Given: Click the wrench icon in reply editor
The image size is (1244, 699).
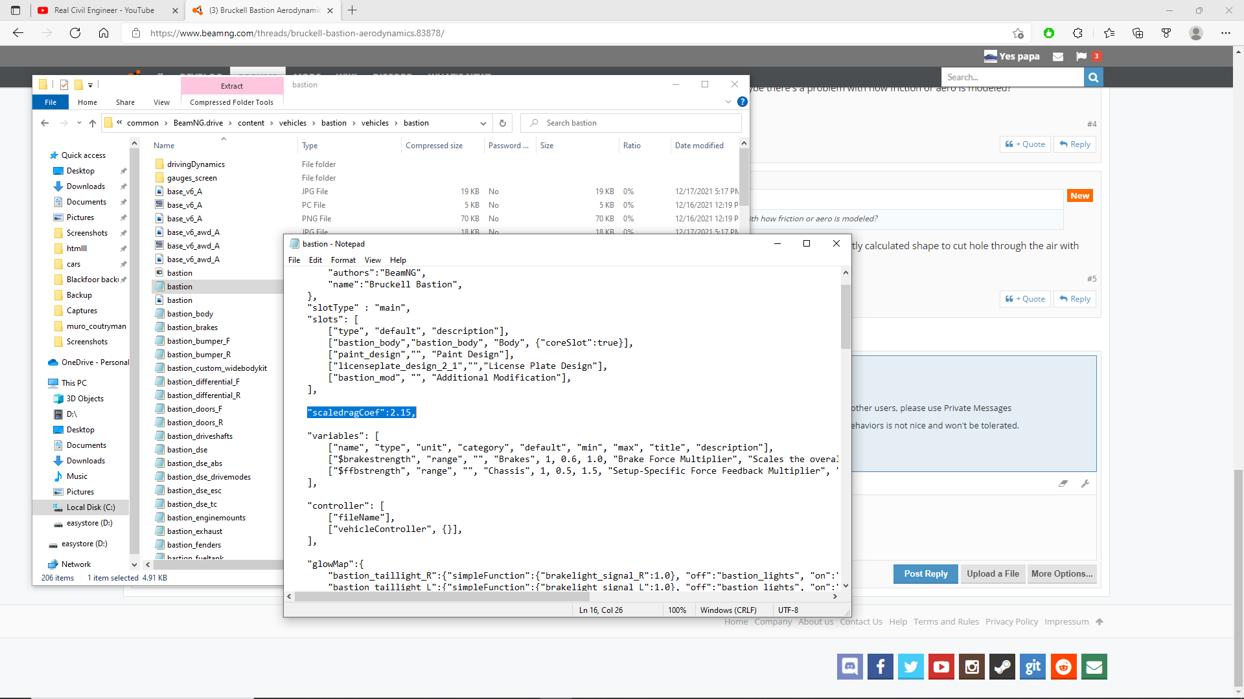Looking at the screenshot, I should tap(1085, 483).
